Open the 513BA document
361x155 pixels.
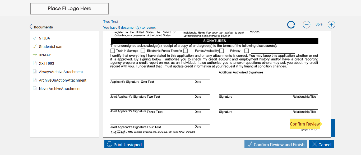44,38
